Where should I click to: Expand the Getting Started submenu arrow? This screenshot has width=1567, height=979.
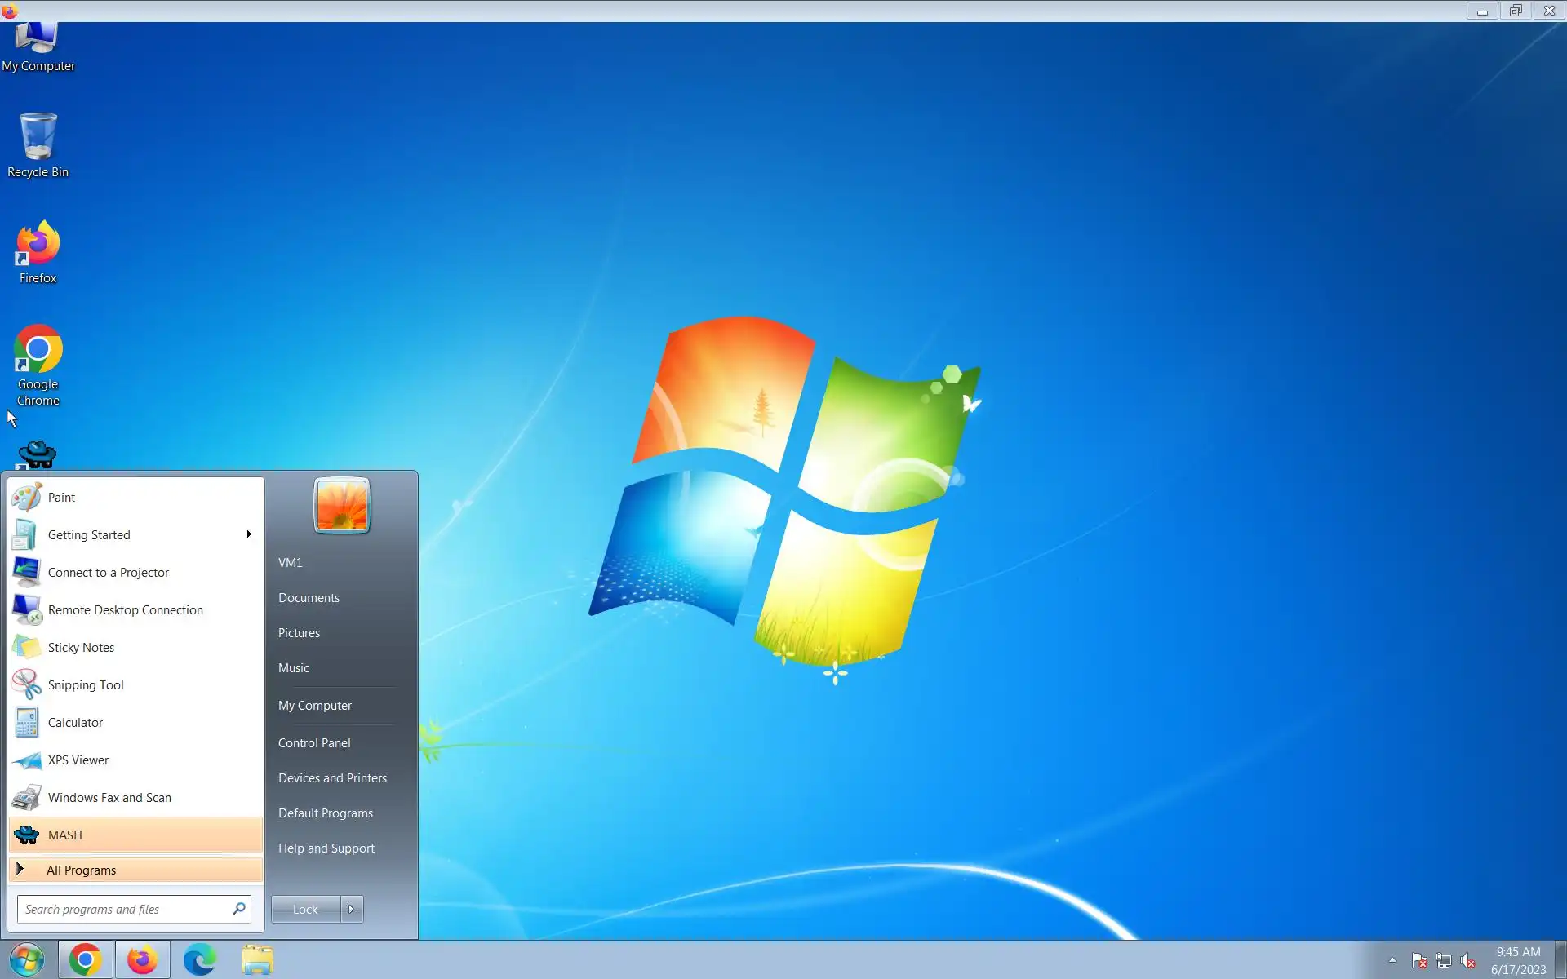pos(248,534)
